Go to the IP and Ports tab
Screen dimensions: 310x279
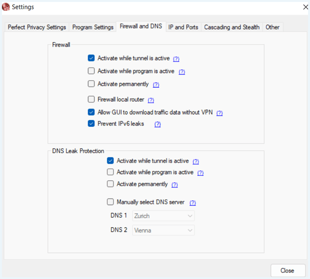pyautogui.click(x=183, y=27)
